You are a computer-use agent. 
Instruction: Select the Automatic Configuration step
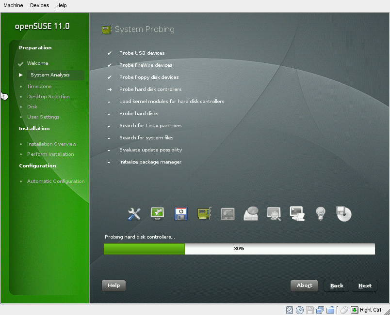coord(56,181)
